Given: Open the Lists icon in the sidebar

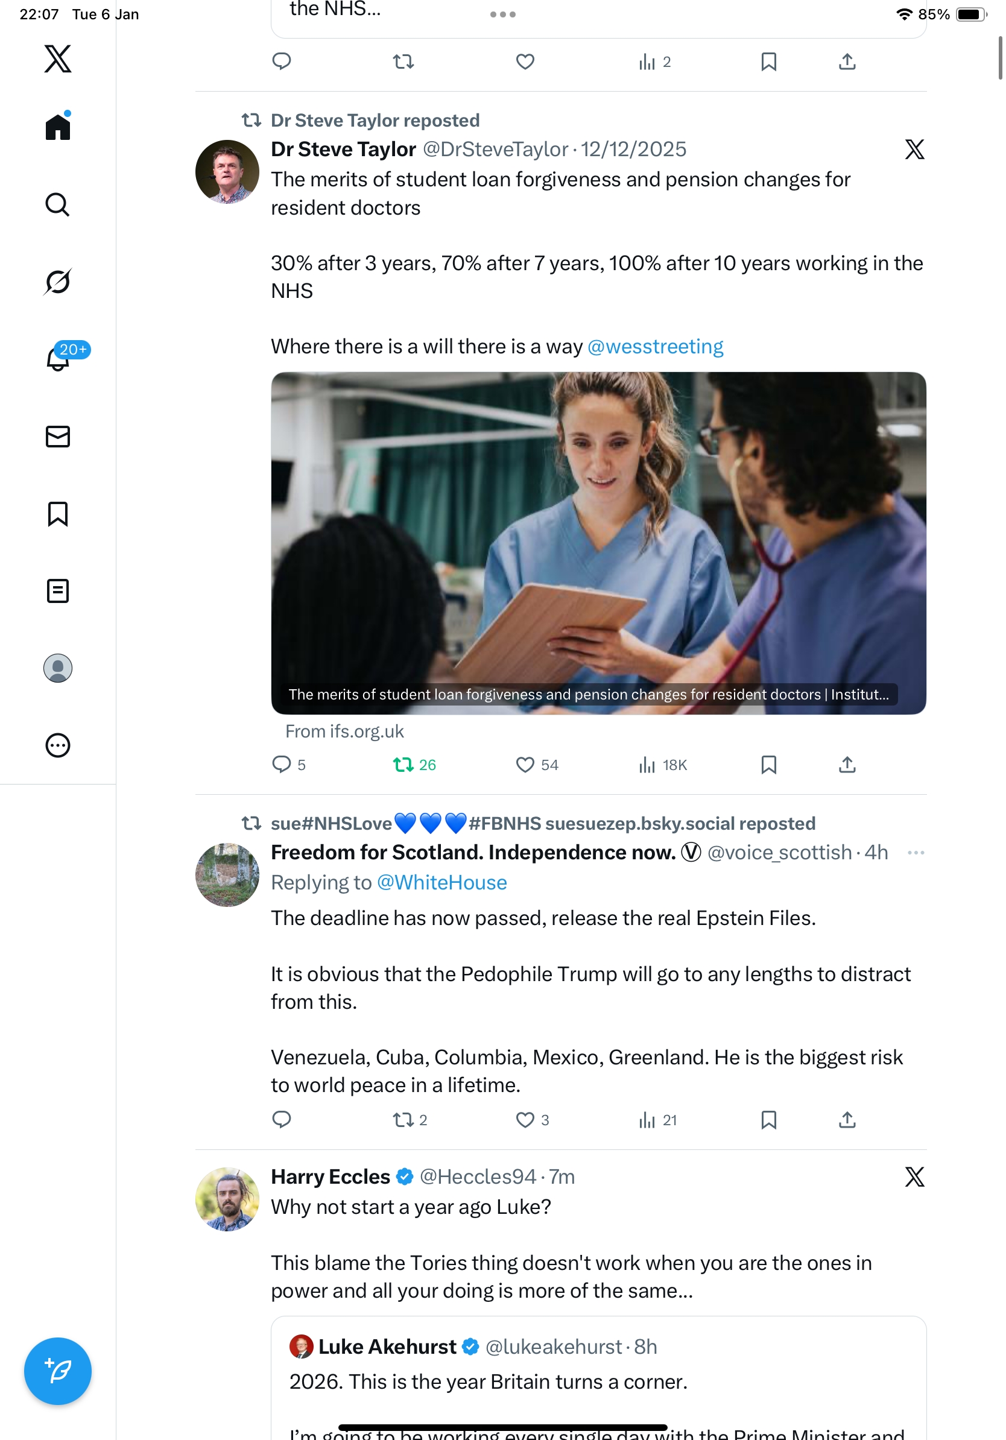Looking at the screenshot, I should tap(58, 591).
